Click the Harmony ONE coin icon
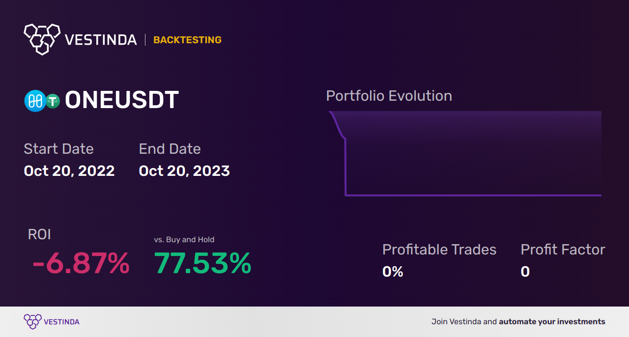 tap(35, 101)
